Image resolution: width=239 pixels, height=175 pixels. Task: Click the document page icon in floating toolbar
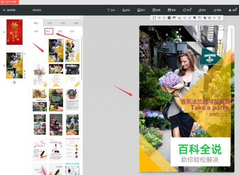point(219,18)
